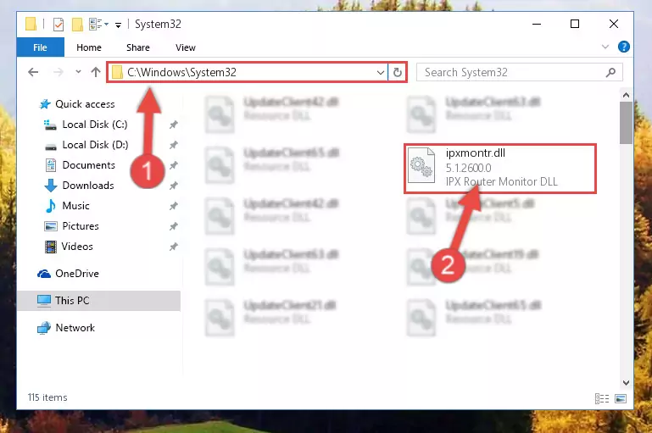Switch to the Home ribbon tab

click(88, 47)
